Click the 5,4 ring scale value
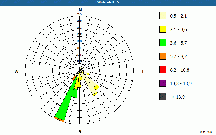Viewport: 216px width, 135px height. 79,55
